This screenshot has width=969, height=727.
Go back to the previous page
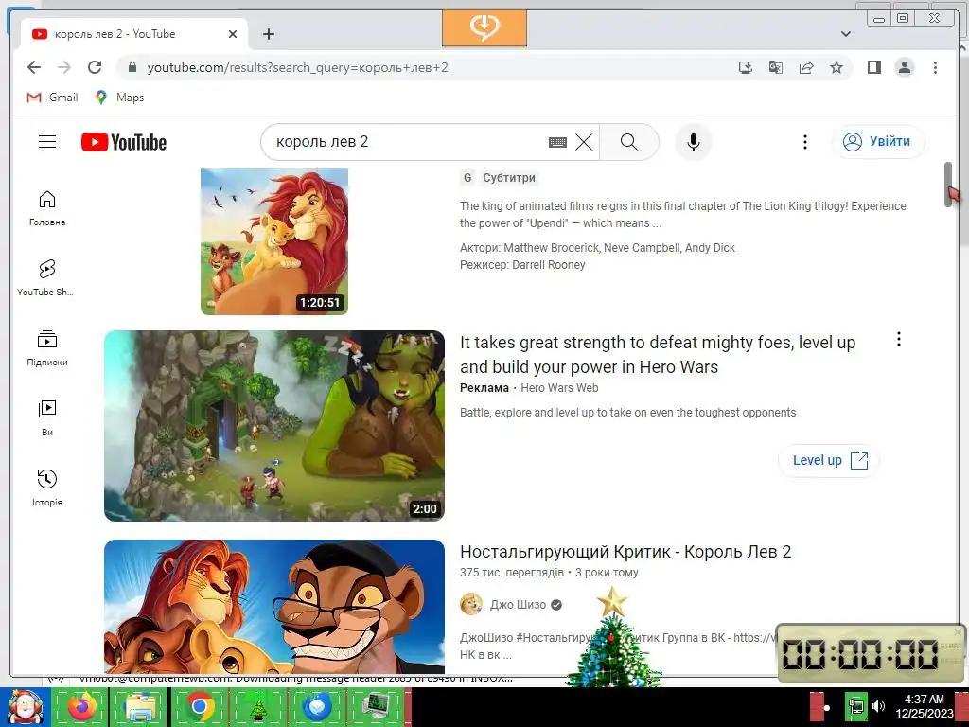(x=34, y=67)
